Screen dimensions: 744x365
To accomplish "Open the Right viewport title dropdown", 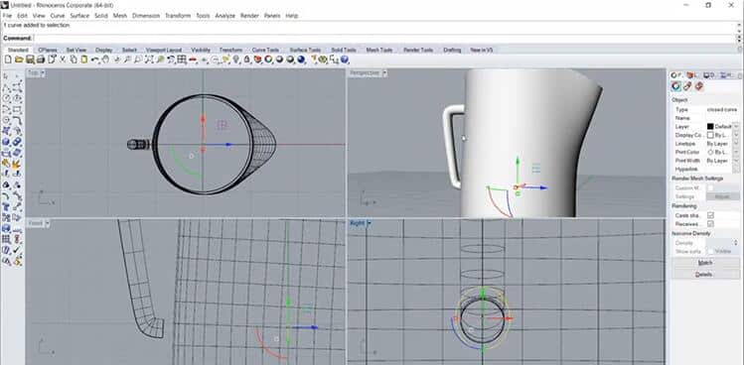I will (369, 223).
